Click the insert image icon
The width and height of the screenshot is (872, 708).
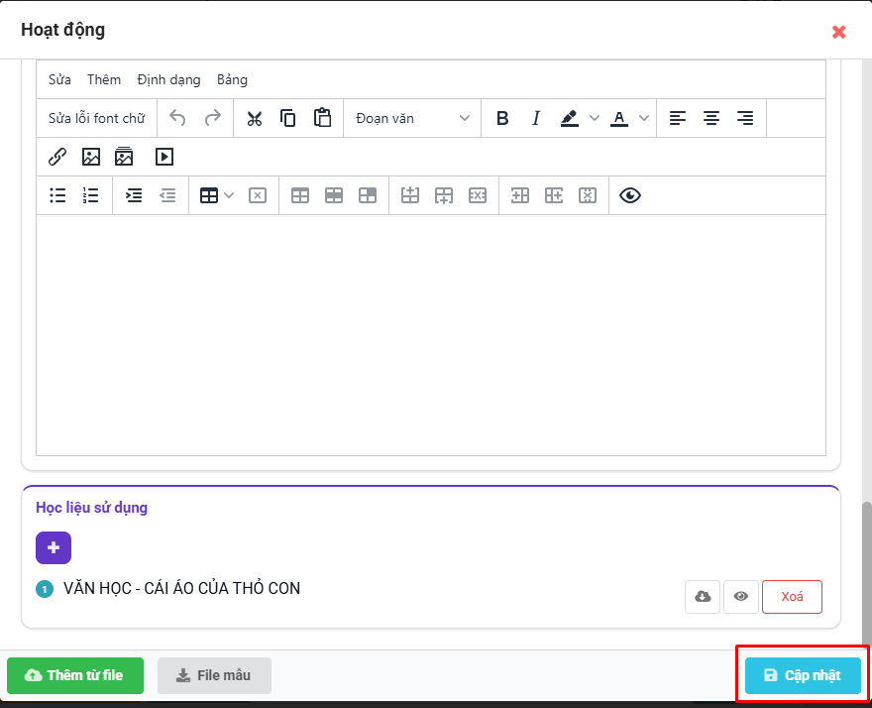[x=91, y=157]
